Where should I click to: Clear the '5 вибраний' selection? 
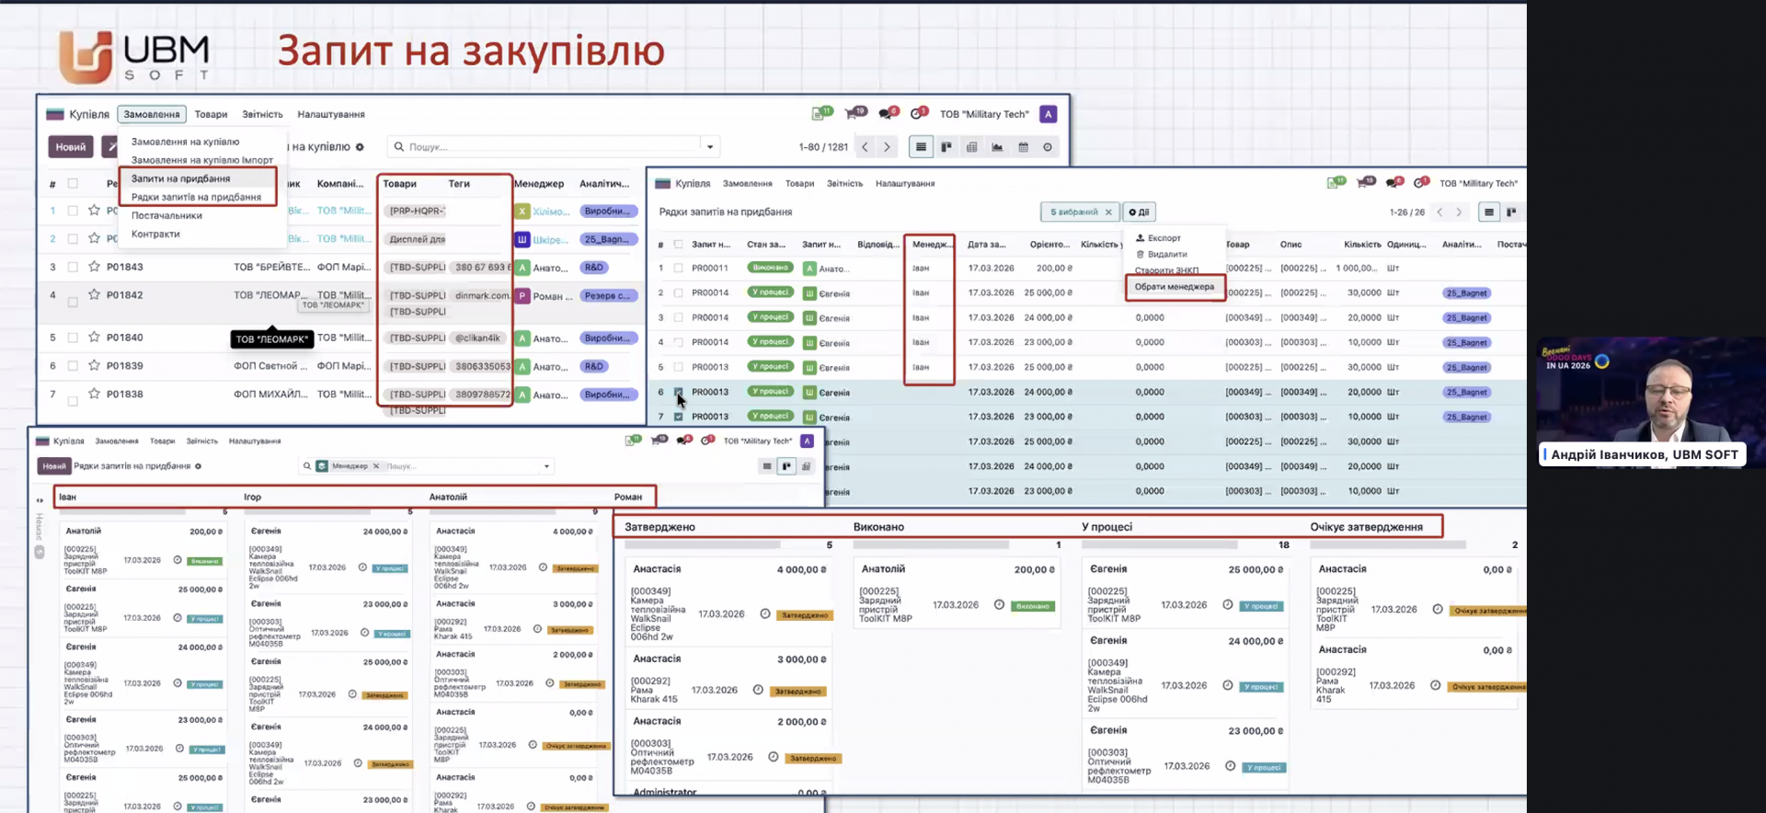tap(1108, 212)
